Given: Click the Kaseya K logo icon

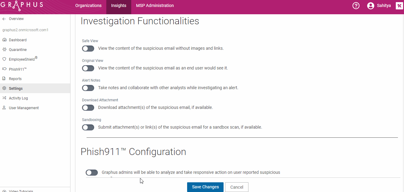Looking at the screenshot, I should (399, 6).
